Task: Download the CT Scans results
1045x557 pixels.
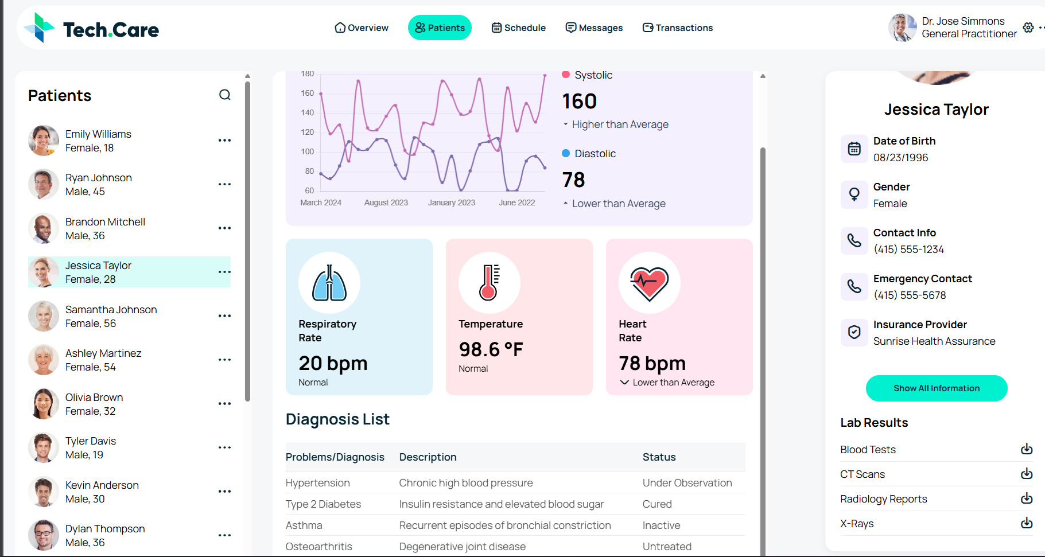Action: coord(1027,474)
